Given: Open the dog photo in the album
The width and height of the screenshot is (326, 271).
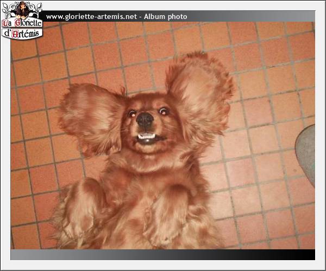Looking at the screenshot, I should click(163, 135).
